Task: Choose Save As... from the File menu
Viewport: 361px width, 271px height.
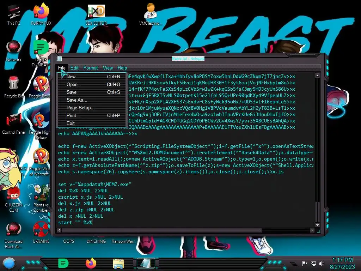Action: click(92, 100)
